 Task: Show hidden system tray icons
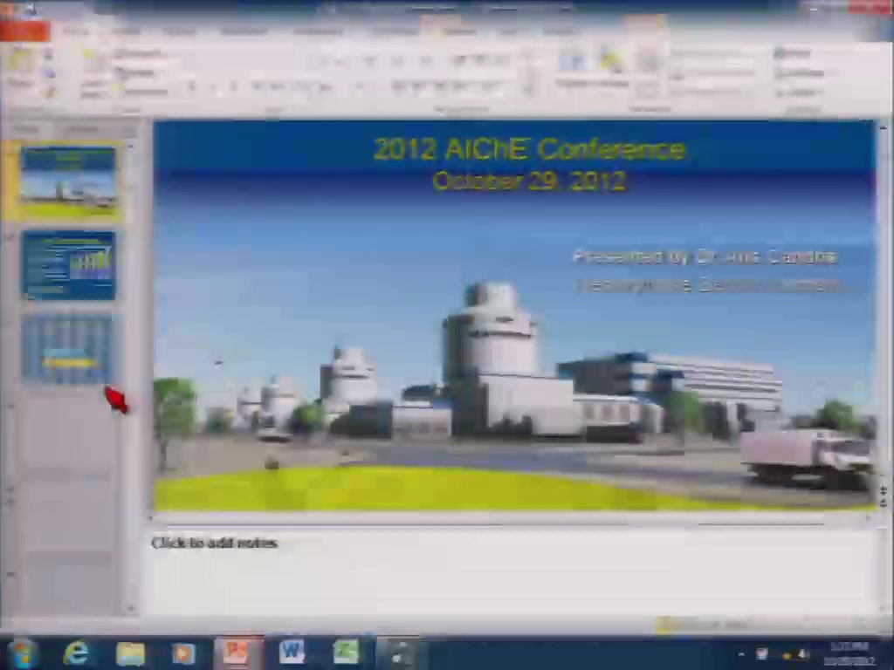click(x=742, y=655)
